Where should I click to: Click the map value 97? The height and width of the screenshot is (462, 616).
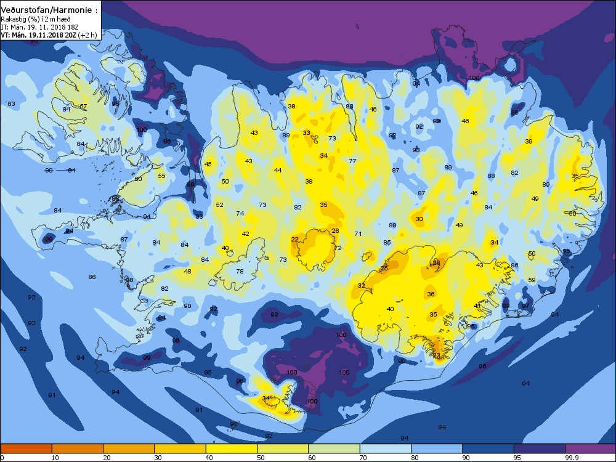point(525,306)
